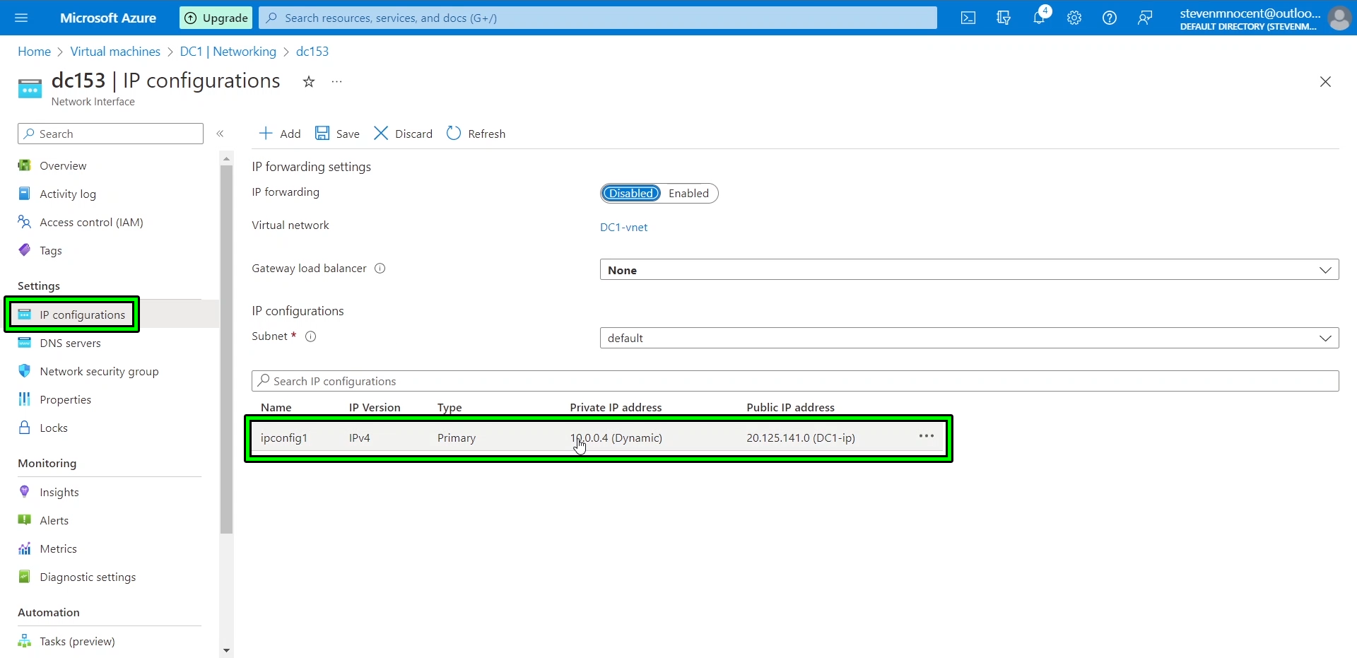Keep IP forwarding set to Disabled
The width and height of the screenshot is (1357, 658).
pos(630,193)
